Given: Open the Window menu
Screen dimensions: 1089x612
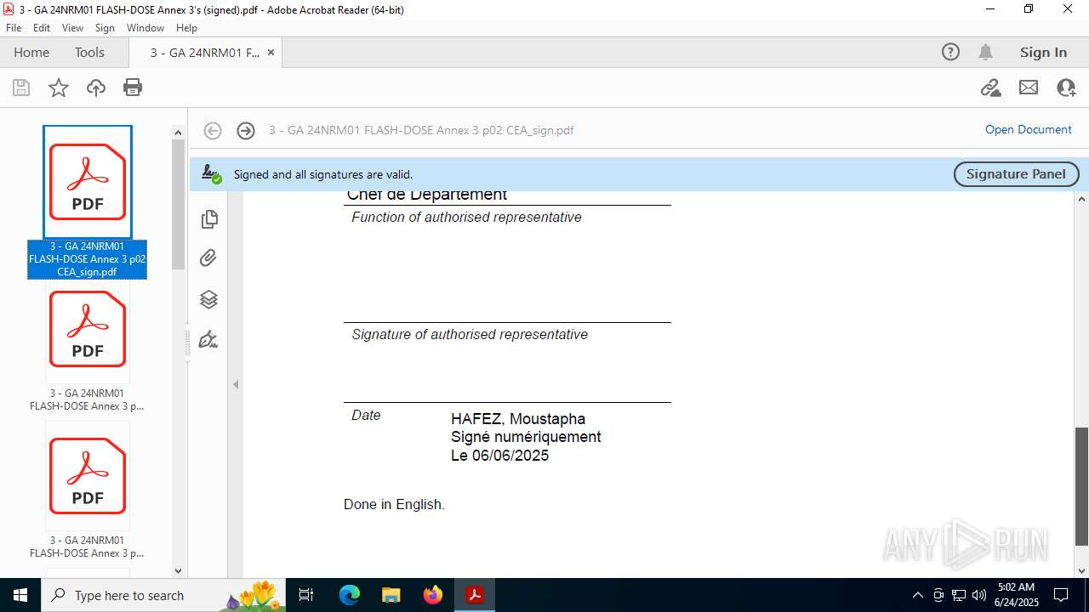Looking at the screenshot, I should (145, 28).
